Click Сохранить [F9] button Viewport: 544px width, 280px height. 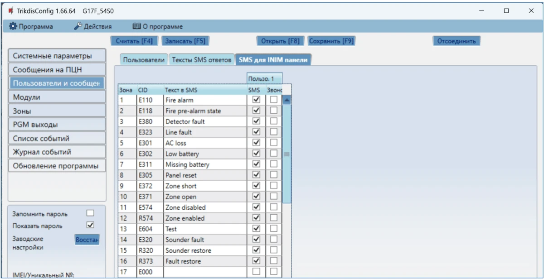pos(331,41)
